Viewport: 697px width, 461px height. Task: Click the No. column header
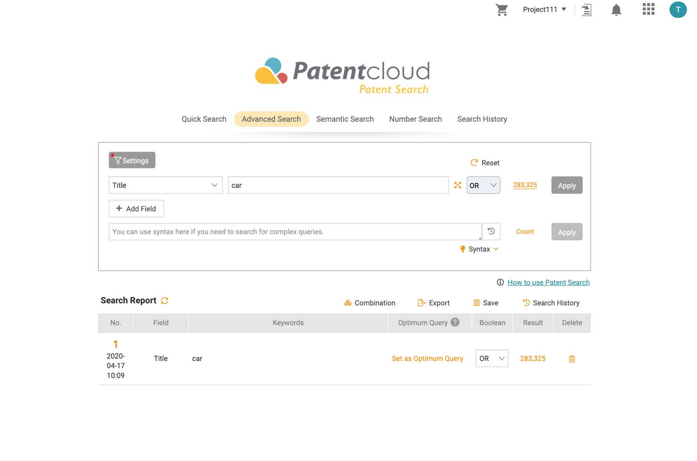115,322
